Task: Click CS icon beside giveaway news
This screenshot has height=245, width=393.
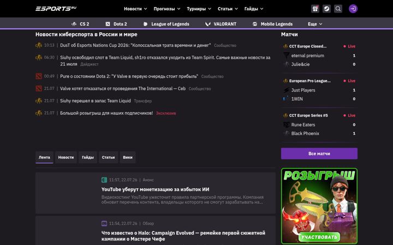Action: (39, 113)
